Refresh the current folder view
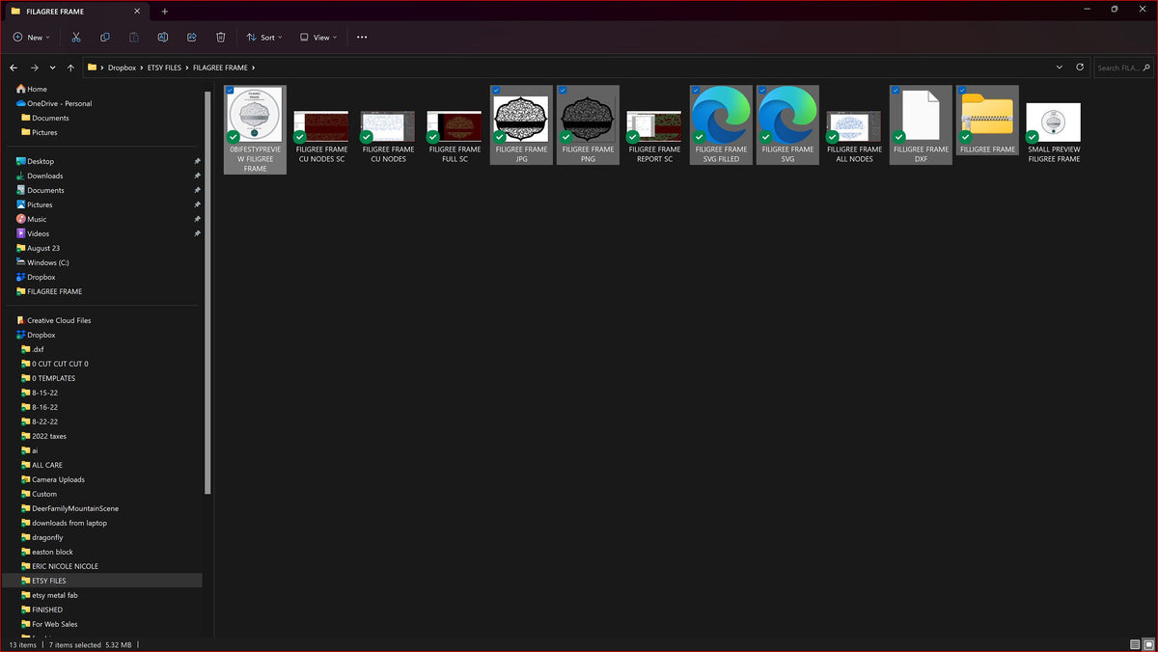 point(1081,68)
